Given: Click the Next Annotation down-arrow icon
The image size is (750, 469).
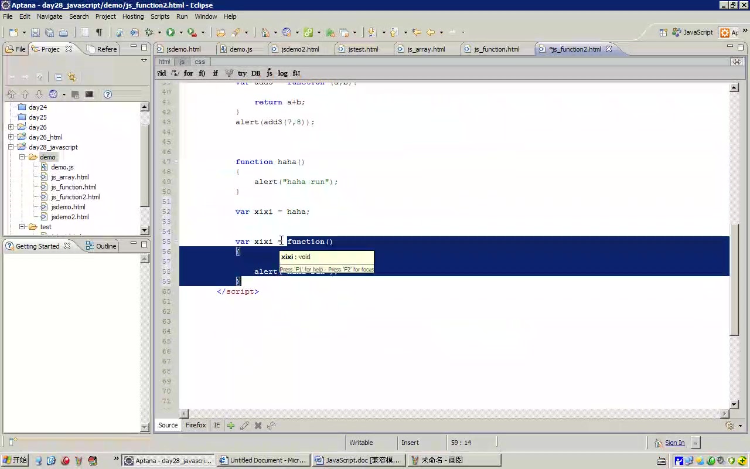Looking at the screenshot, I should coord(371,33).
